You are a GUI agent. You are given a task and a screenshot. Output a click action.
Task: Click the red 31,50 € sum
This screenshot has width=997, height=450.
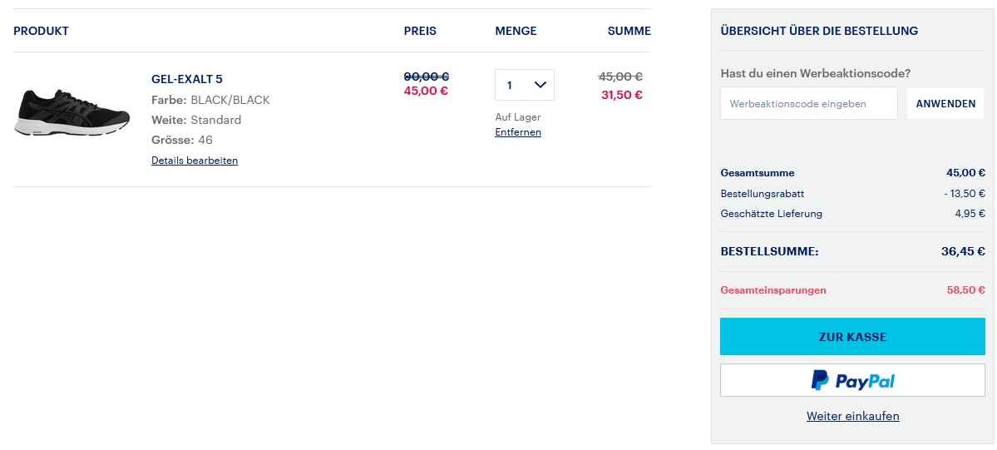pyautogui.click(x=621, y=95)
